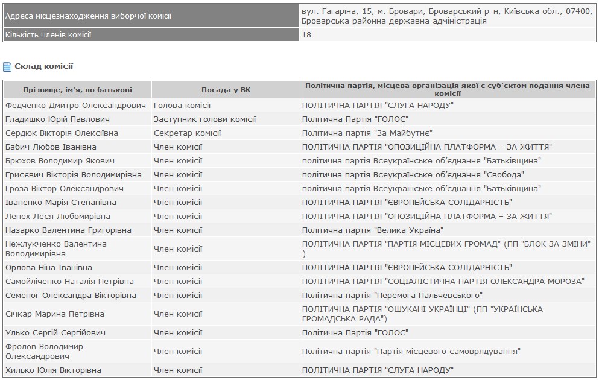Click 'ПАРТІЯ МІСЦЕВИХ ГРОМАД' party cell
599x380 pixels.
click(x=446, y=249)
